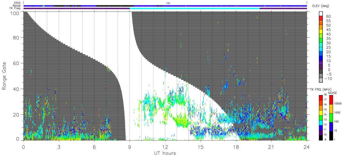Click the 80 label on the Range Gate axis
345x159 pixels.
(16, 37)
